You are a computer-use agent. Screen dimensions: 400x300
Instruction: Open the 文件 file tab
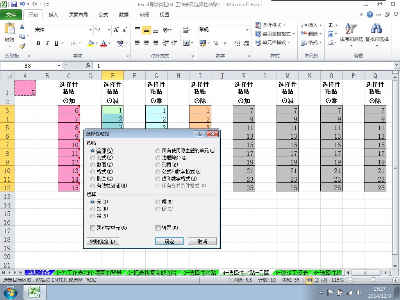tap(11, 15)
